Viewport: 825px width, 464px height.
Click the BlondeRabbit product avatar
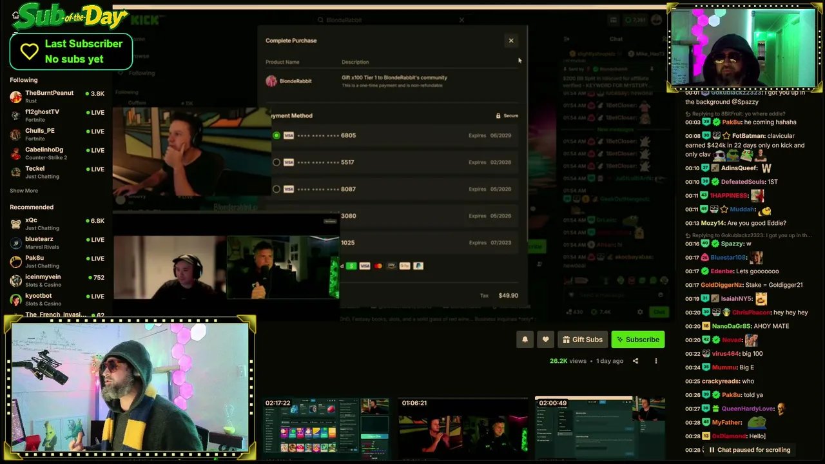point(271,81)
